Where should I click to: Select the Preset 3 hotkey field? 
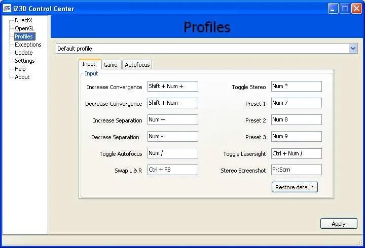[297, 137]
